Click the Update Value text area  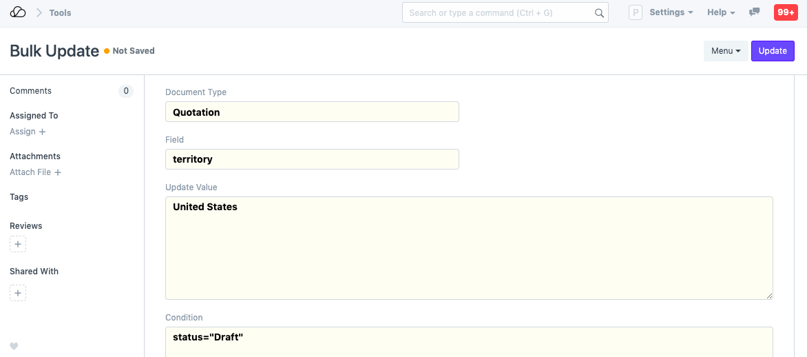[x=468, y=248]
